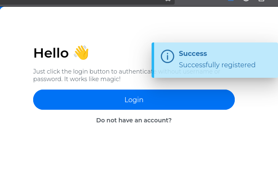Click the bookmark star in address bar

pyautogui.click(x=168, y=1)
